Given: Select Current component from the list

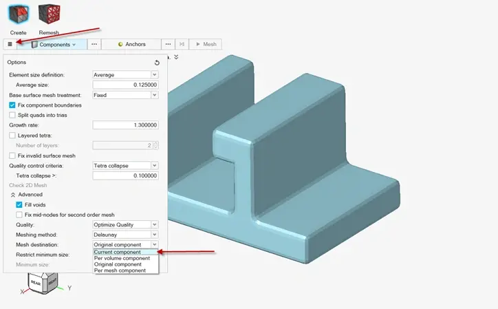Looking at the screenshot, I should pos(118,252).
